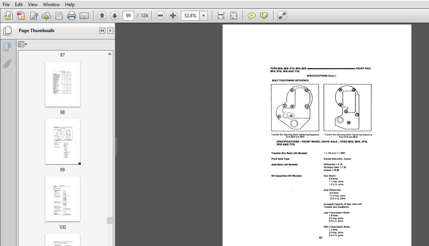Open the Window menu
Image resolution: width=429 pixels, height=246 pixels.
coord(51,4)
